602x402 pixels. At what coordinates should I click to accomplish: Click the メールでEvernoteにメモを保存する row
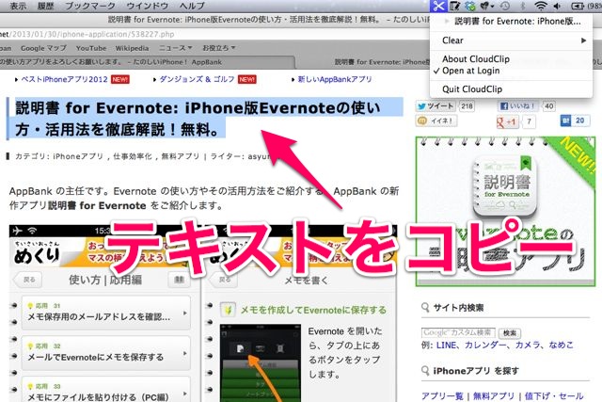[x=106, y=353]
